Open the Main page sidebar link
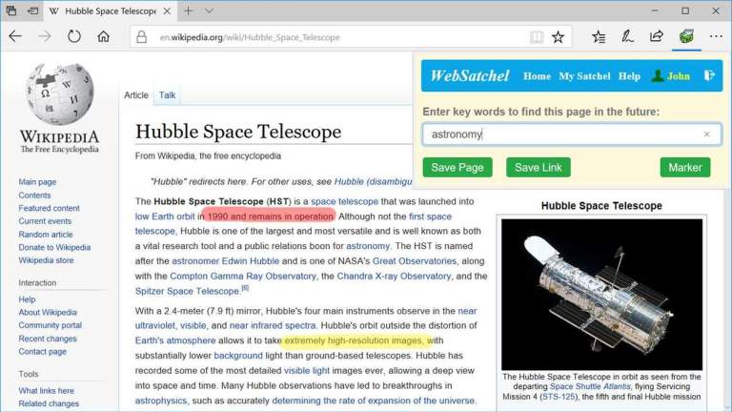732x412 pixels. 37,182
